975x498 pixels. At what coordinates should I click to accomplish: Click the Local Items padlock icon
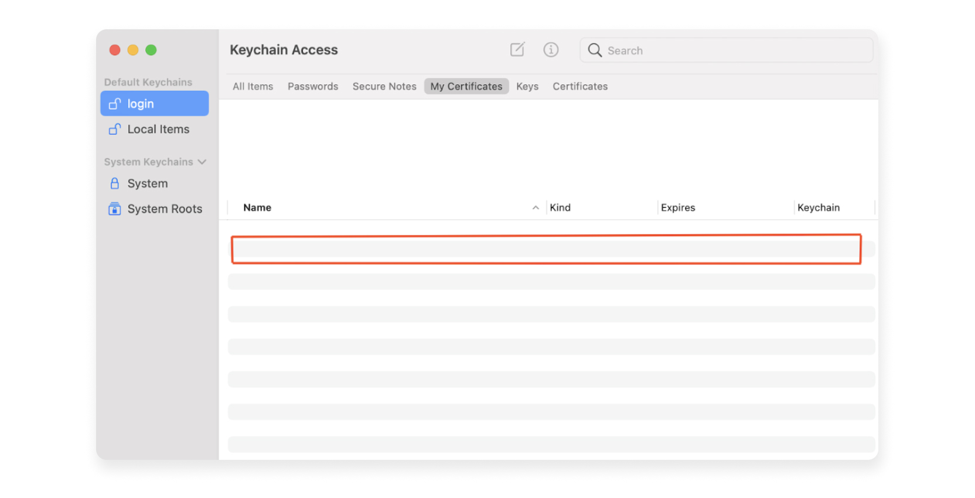(x=115, y=129)
